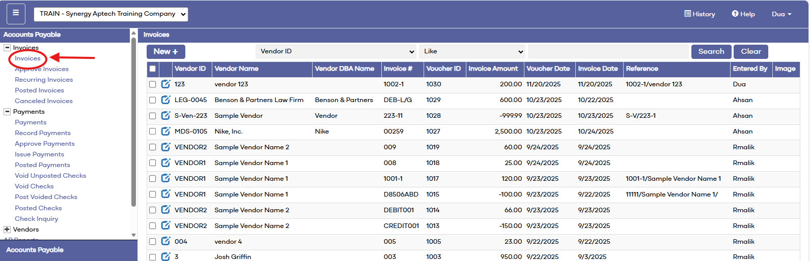Click the Search button
Screen dimensions: 810x261
[x=711, y=51]
